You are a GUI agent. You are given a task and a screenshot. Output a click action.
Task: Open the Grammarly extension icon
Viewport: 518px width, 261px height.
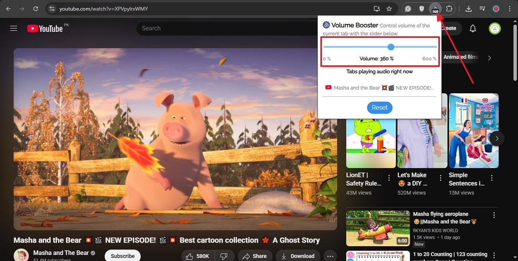click(x=408, y=8)
